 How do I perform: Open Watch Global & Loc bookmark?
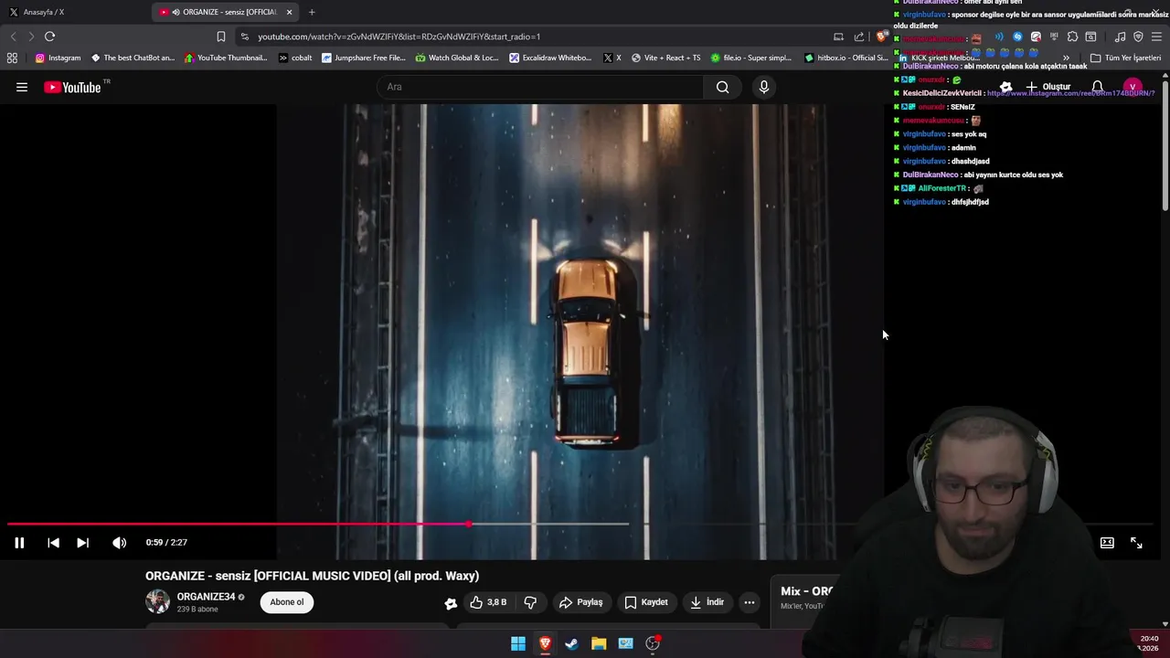coord(457,58)
